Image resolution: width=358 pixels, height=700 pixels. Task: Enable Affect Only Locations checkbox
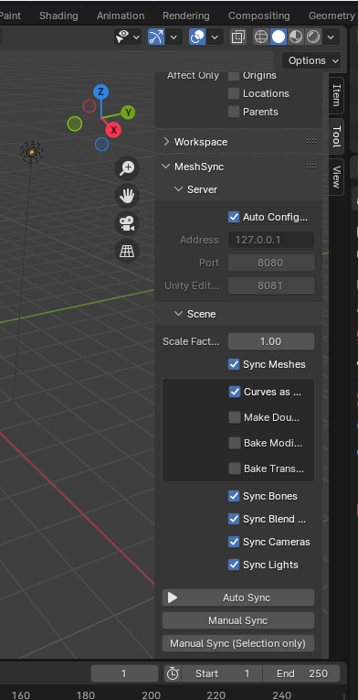coord(234,93)
